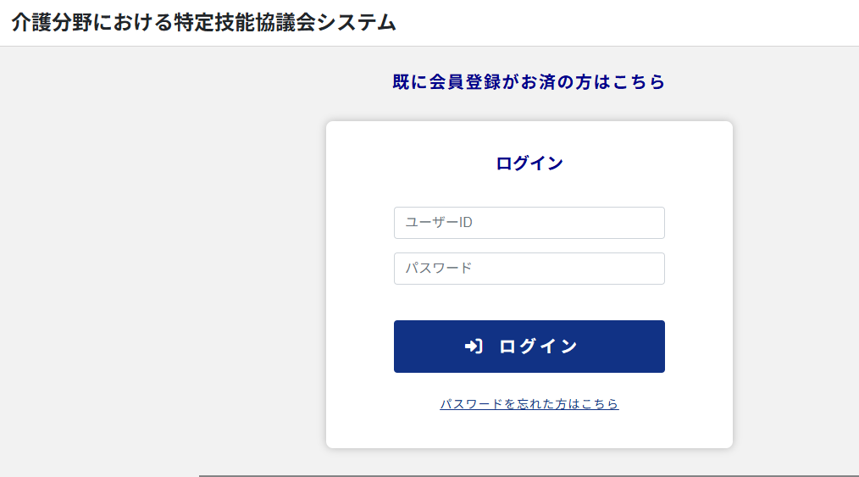859x477 pixels.
Task: Place cursor in the password textbox
Action: click(x=529, y=269)
